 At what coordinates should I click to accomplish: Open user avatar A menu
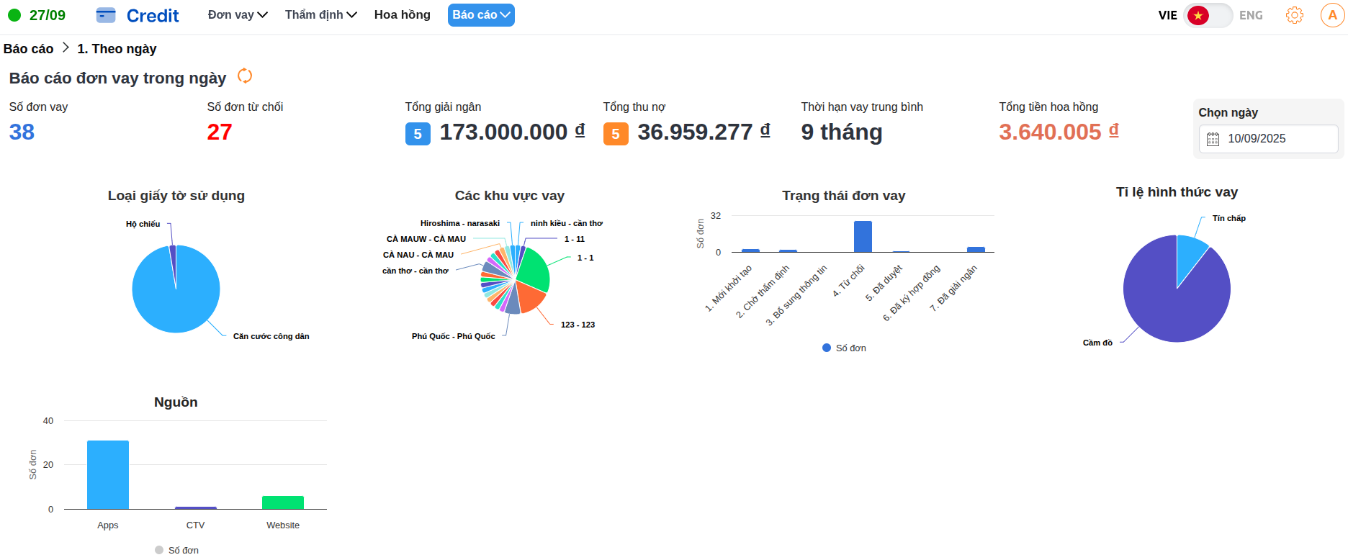pos(1332,15)
